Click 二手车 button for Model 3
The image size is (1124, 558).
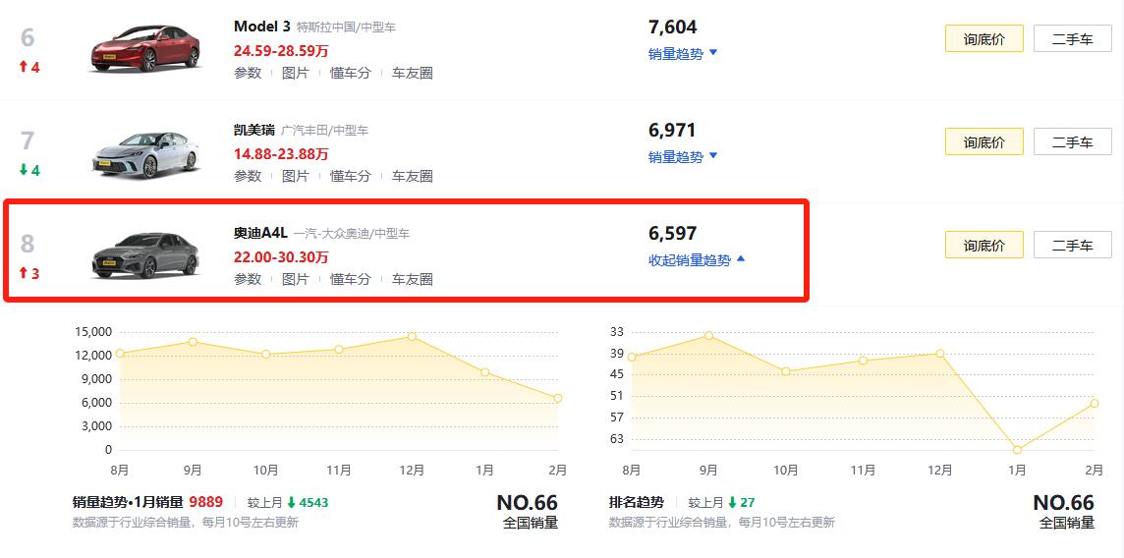[1072, 38]
